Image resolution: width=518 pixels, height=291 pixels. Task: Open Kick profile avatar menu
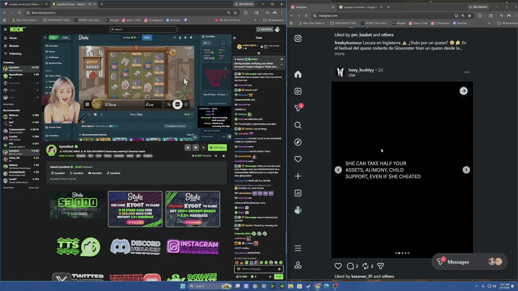277,30
